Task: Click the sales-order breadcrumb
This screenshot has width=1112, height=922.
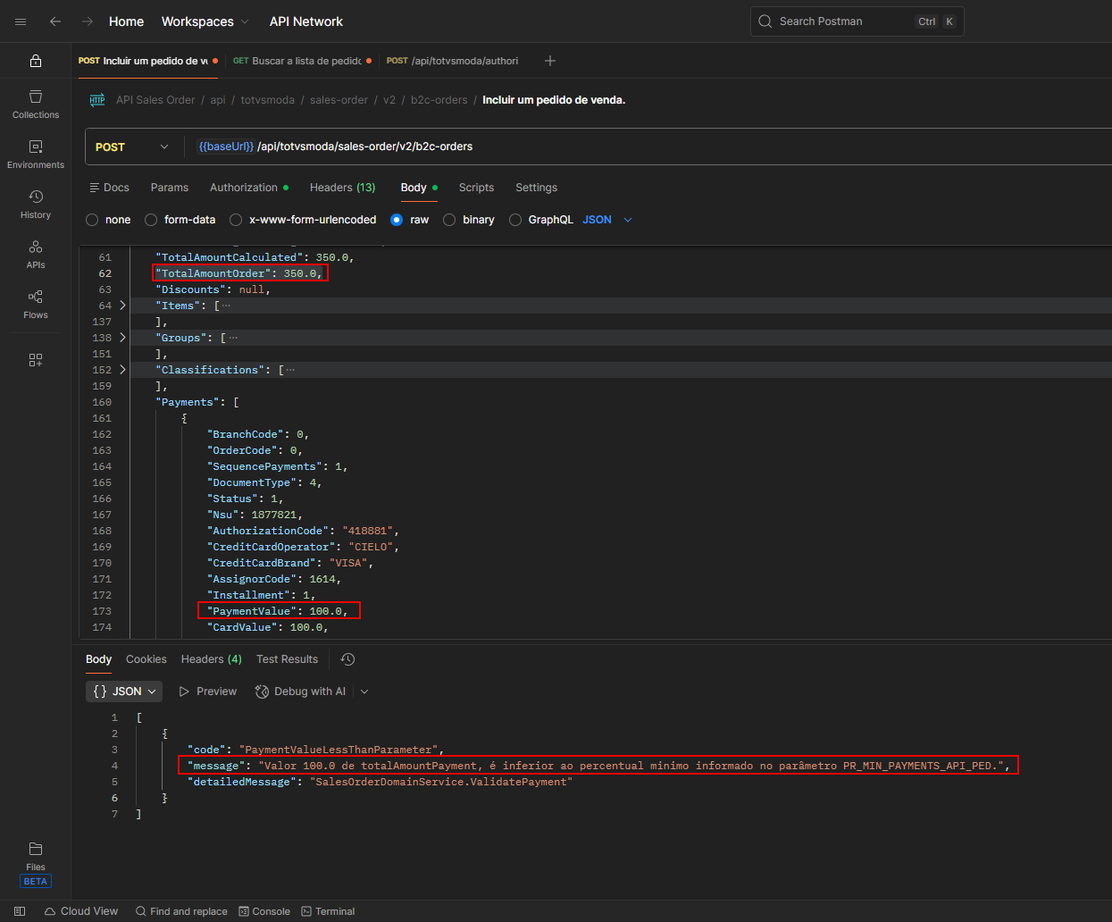Action: point(339,100)
